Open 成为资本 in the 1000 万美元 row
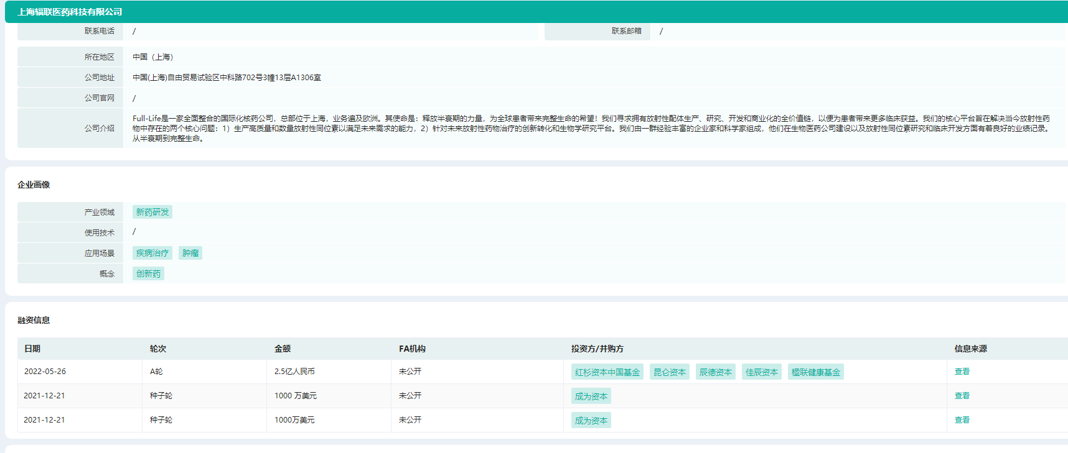The image size is (1068, 453). (x=591, y=396)
